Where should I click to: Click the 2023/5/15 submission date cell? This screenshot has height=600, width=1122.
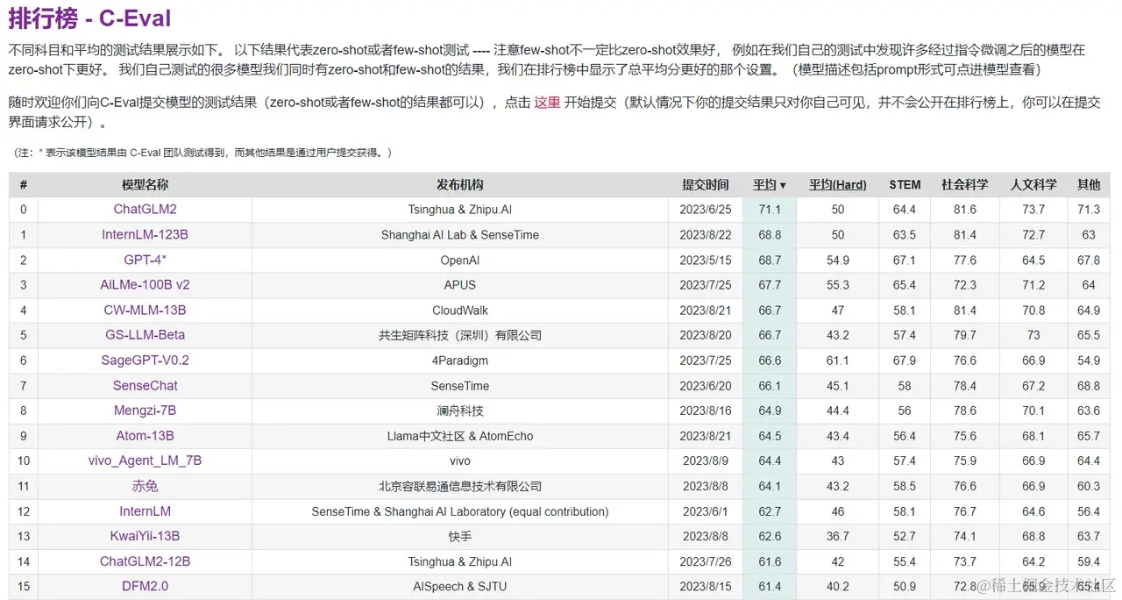coord(706,261)
